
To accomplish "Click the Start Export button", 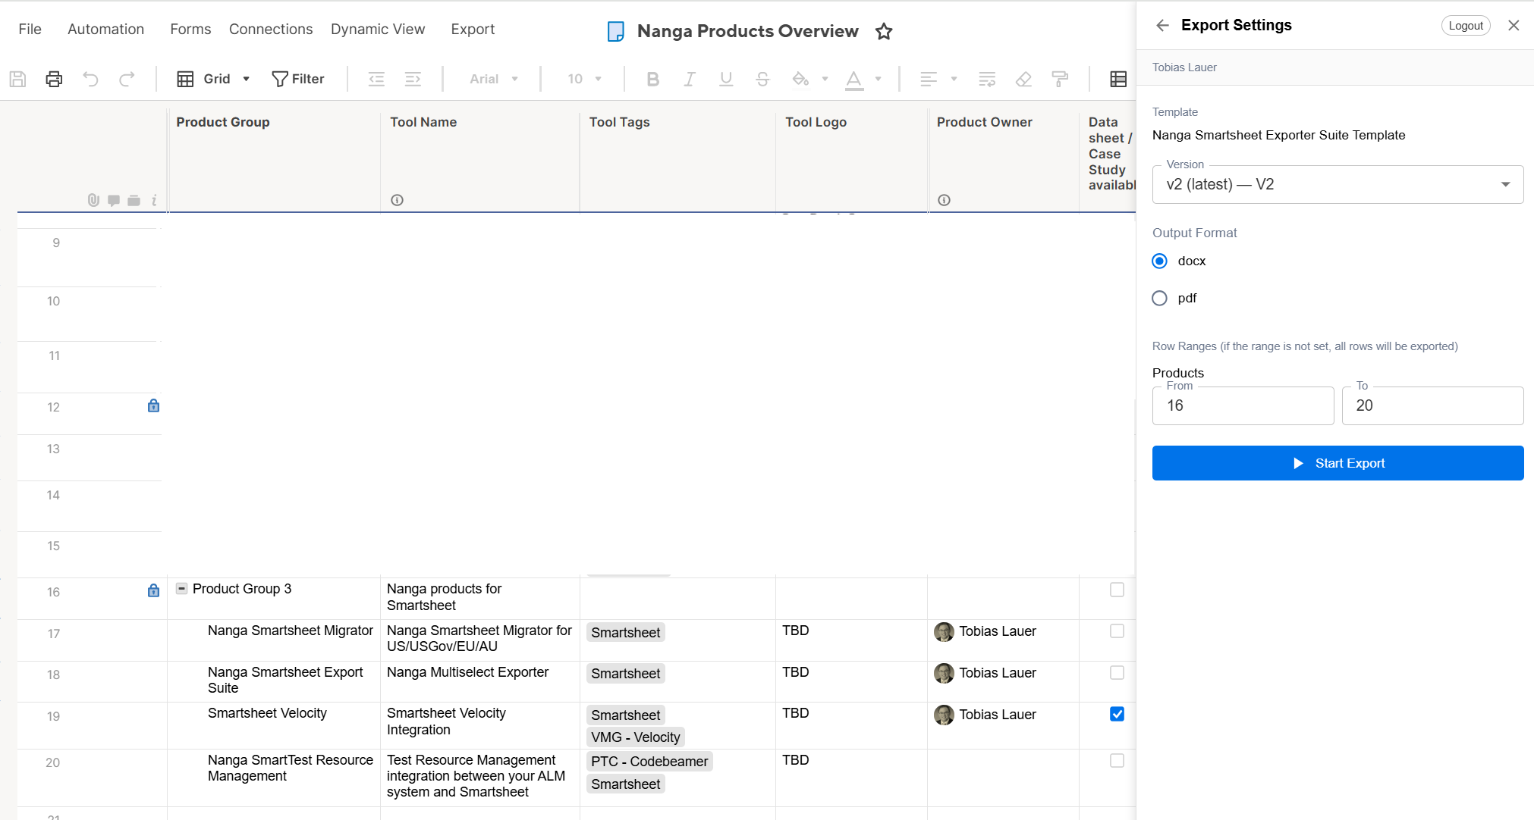I will pos(1338,463).
